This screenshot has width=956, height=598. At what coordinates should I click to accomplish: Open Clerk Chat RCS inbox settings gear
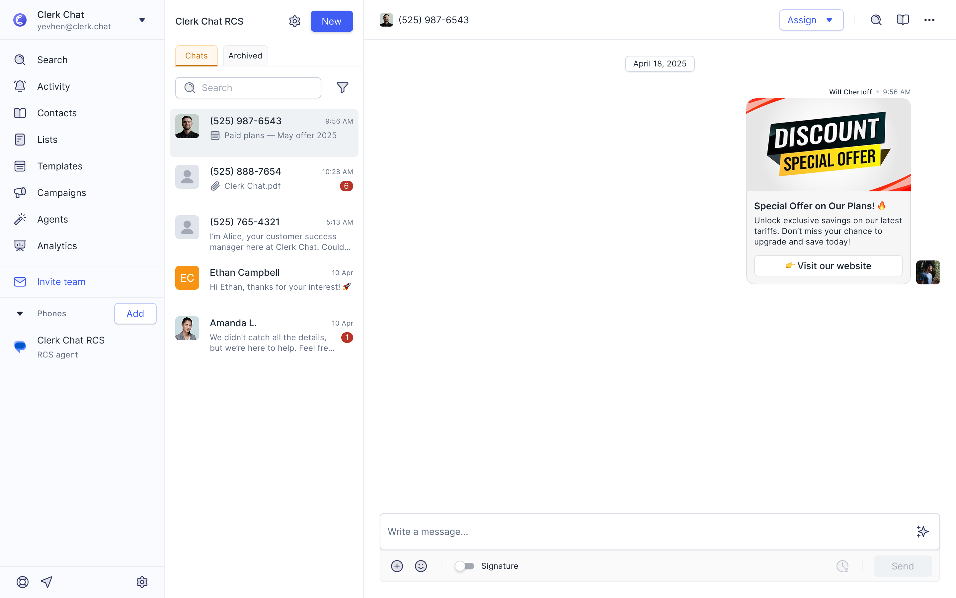coord(295,21)
